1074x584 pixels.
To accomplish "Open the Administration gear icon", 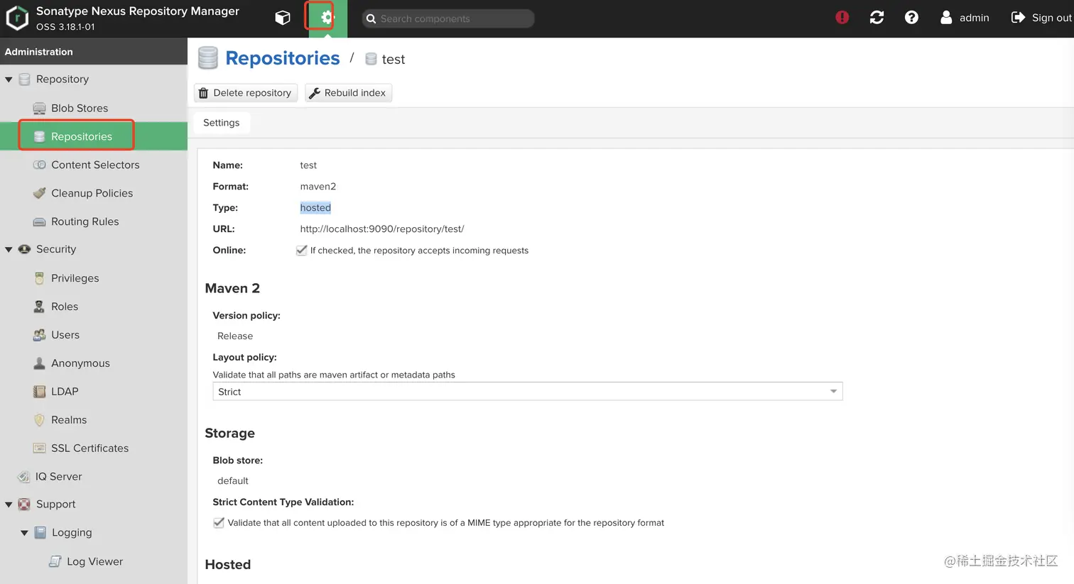I will 326,18.
